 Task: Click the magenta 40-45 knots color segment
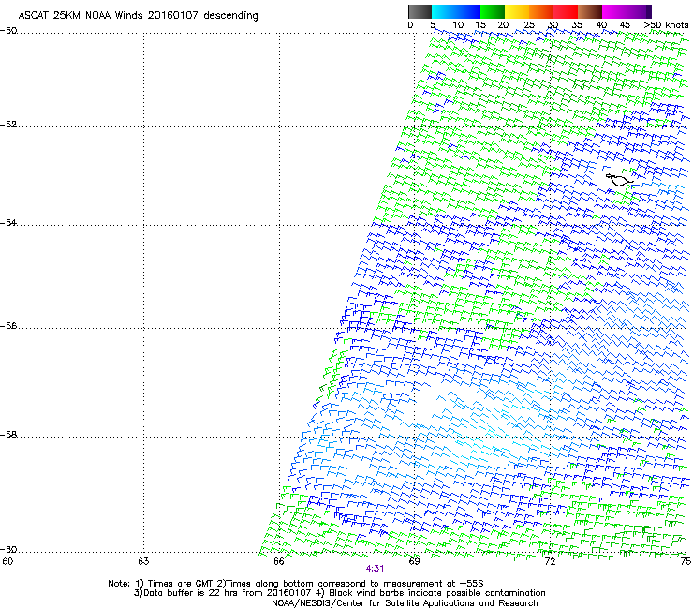click(x=614, y=11)
